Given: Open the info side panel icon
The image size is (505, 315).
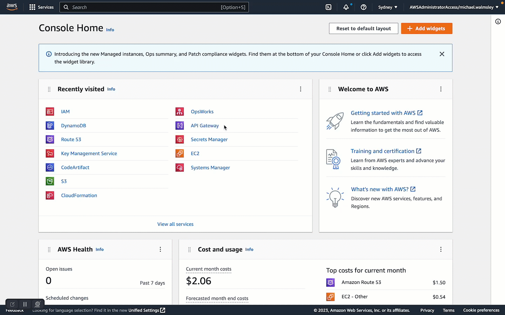Looking at the screenshot, I should 498,22.
